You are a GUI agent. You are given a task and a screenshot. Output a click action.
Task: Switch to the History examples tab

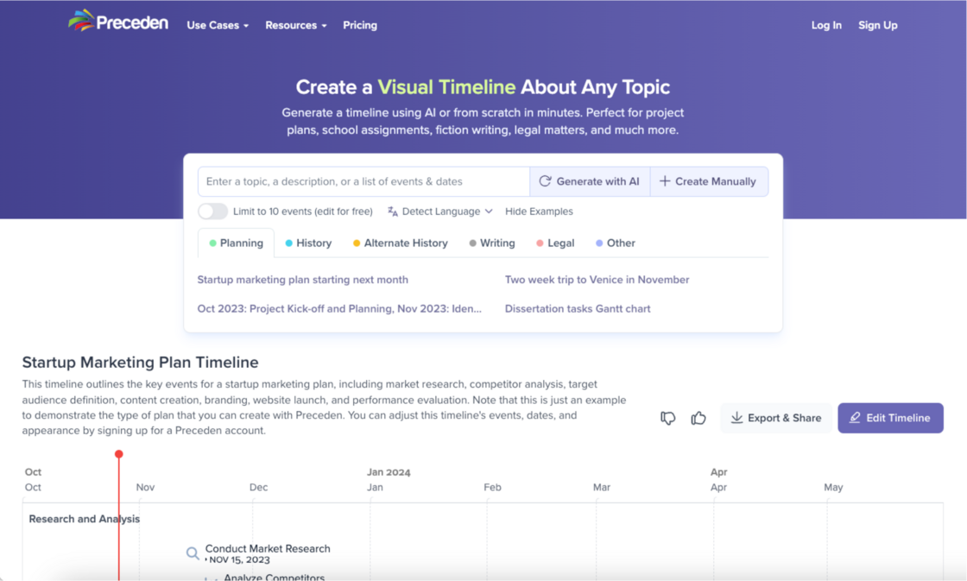coord(308,243)
